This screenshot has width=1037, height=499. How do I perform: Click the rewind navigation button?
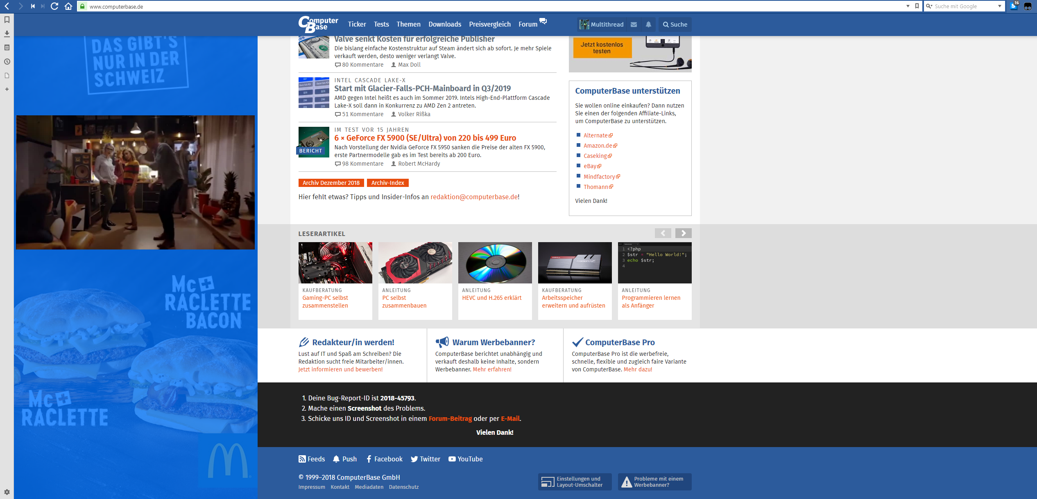pos(33,6)
